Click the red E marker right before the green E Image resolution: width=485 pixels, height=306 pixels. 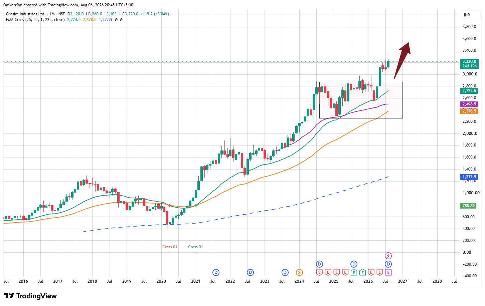345,273
